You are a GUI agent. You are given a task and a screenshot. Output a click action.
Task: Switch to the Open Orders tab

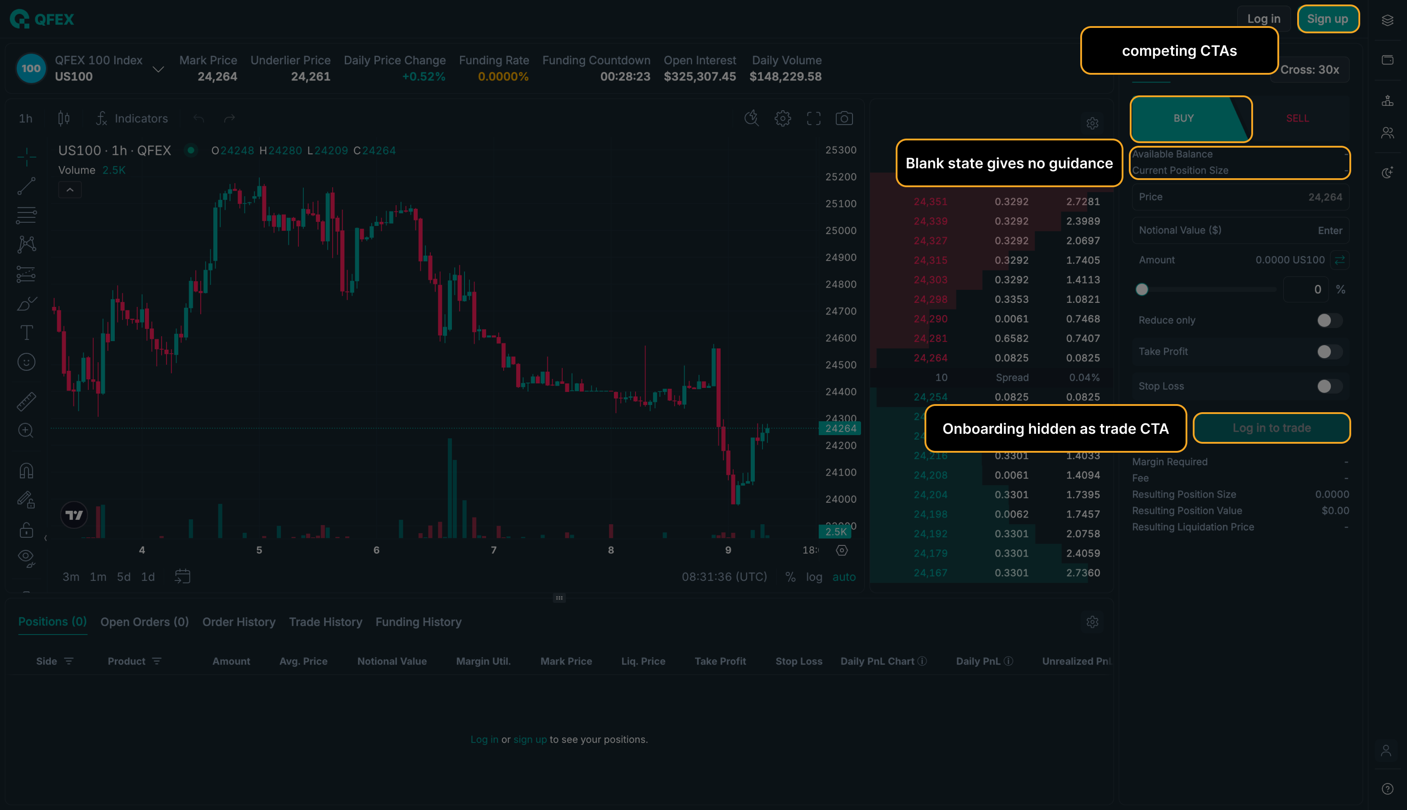point(144,622)
